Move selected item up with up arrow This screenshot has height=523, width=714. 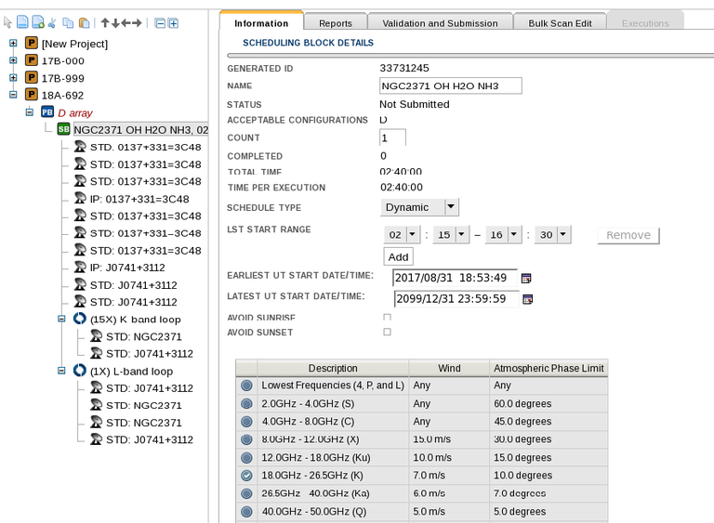coord(105,22)
